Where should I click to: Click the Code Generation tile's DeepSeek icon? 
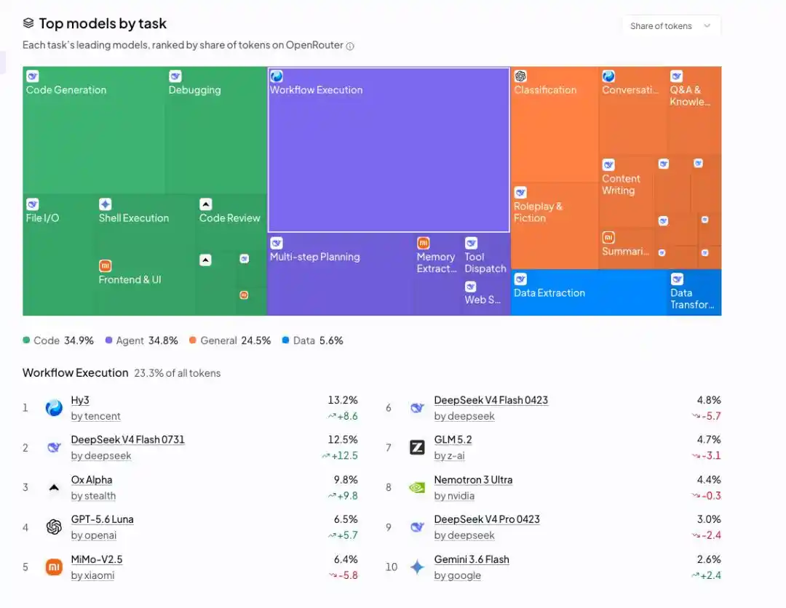[x=33, y=76]
